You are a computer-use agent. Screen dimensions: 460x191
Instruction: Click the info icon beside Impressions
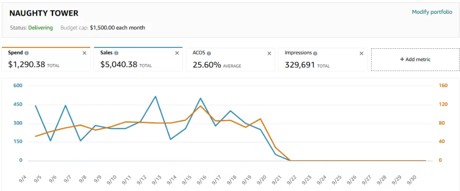[x=315, y=53]
